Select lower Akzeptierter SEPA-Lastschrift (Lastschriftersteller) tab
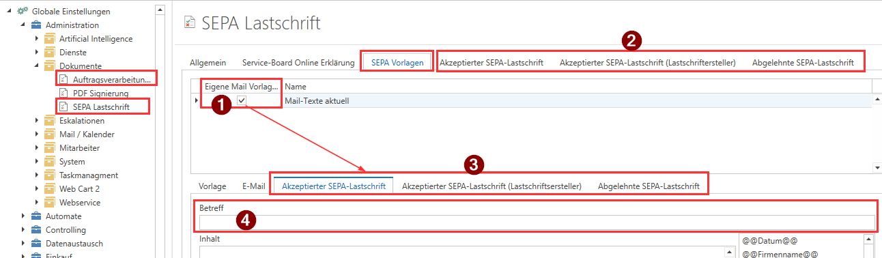This screenshot has width=882, height=258. pos(492,186)
